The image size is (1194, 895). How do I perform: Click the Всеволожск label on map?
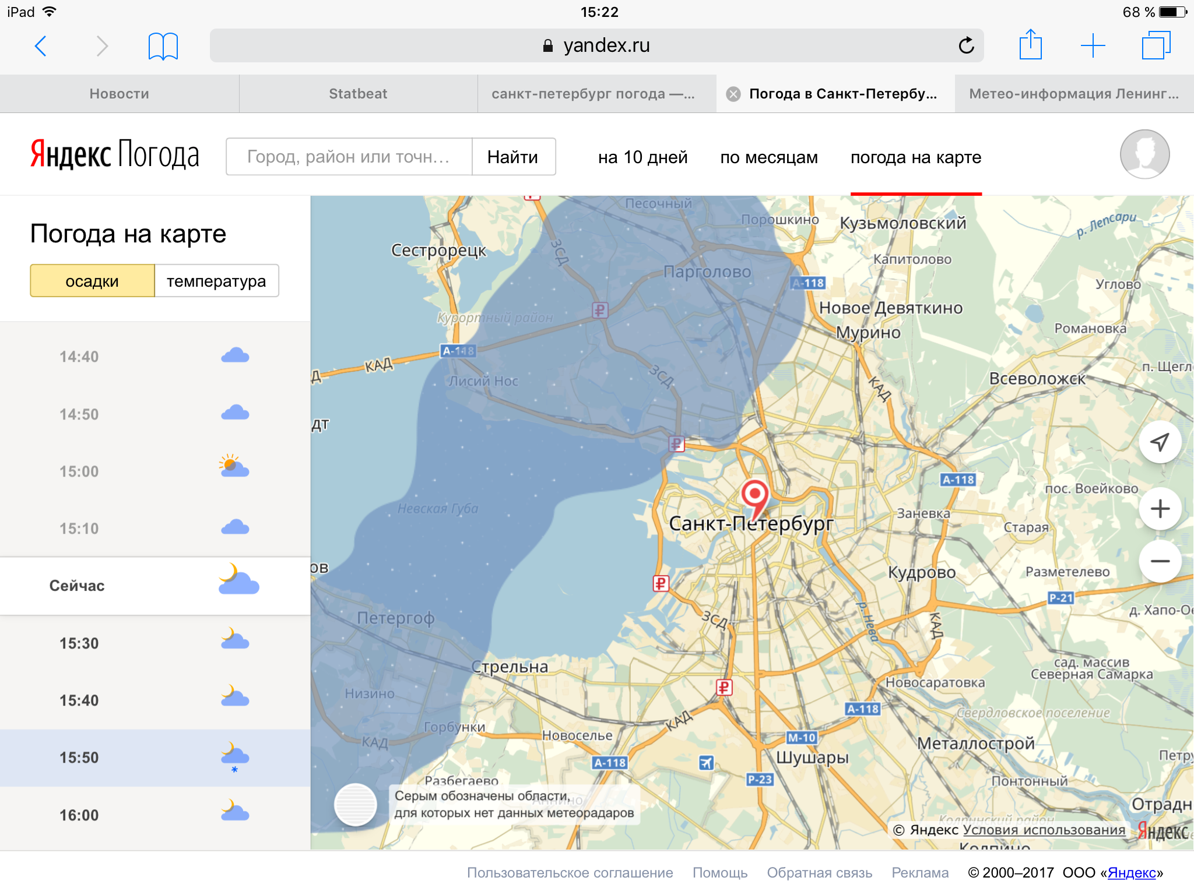click(x=1037, y=379)
